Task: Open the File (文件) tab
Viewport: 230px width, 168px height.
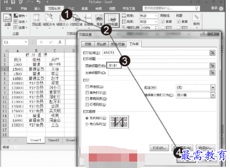Action: point(8,8)
